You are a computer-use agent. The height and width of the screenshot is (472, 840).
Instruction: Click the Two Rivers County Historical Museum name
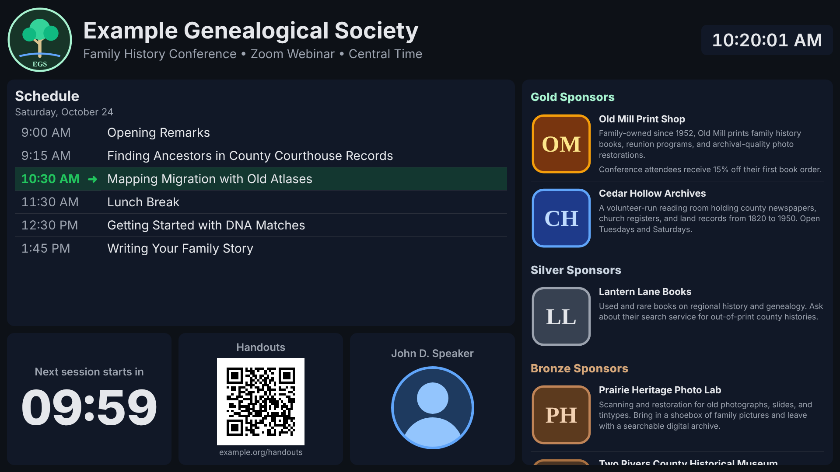[688, 462]
